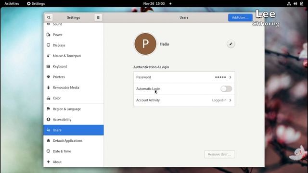308x173 pixels.
Task: Open the clock showing Nov 26 15:03
Action: pos(154,3)
